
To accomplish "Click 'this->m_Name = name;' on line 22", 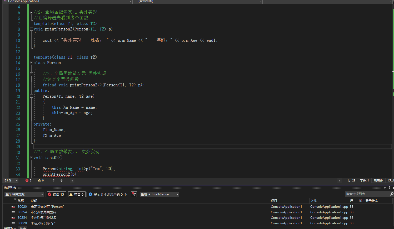I will coord(74,107).
